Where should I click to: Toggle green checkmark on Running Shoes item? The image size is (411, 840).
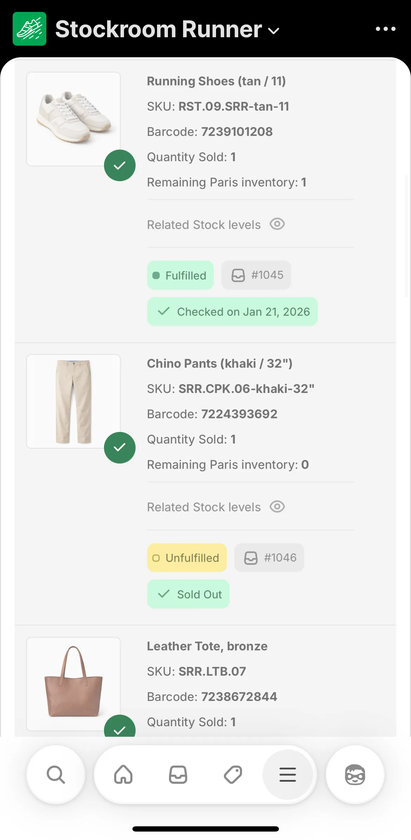[x=120, y=165]
